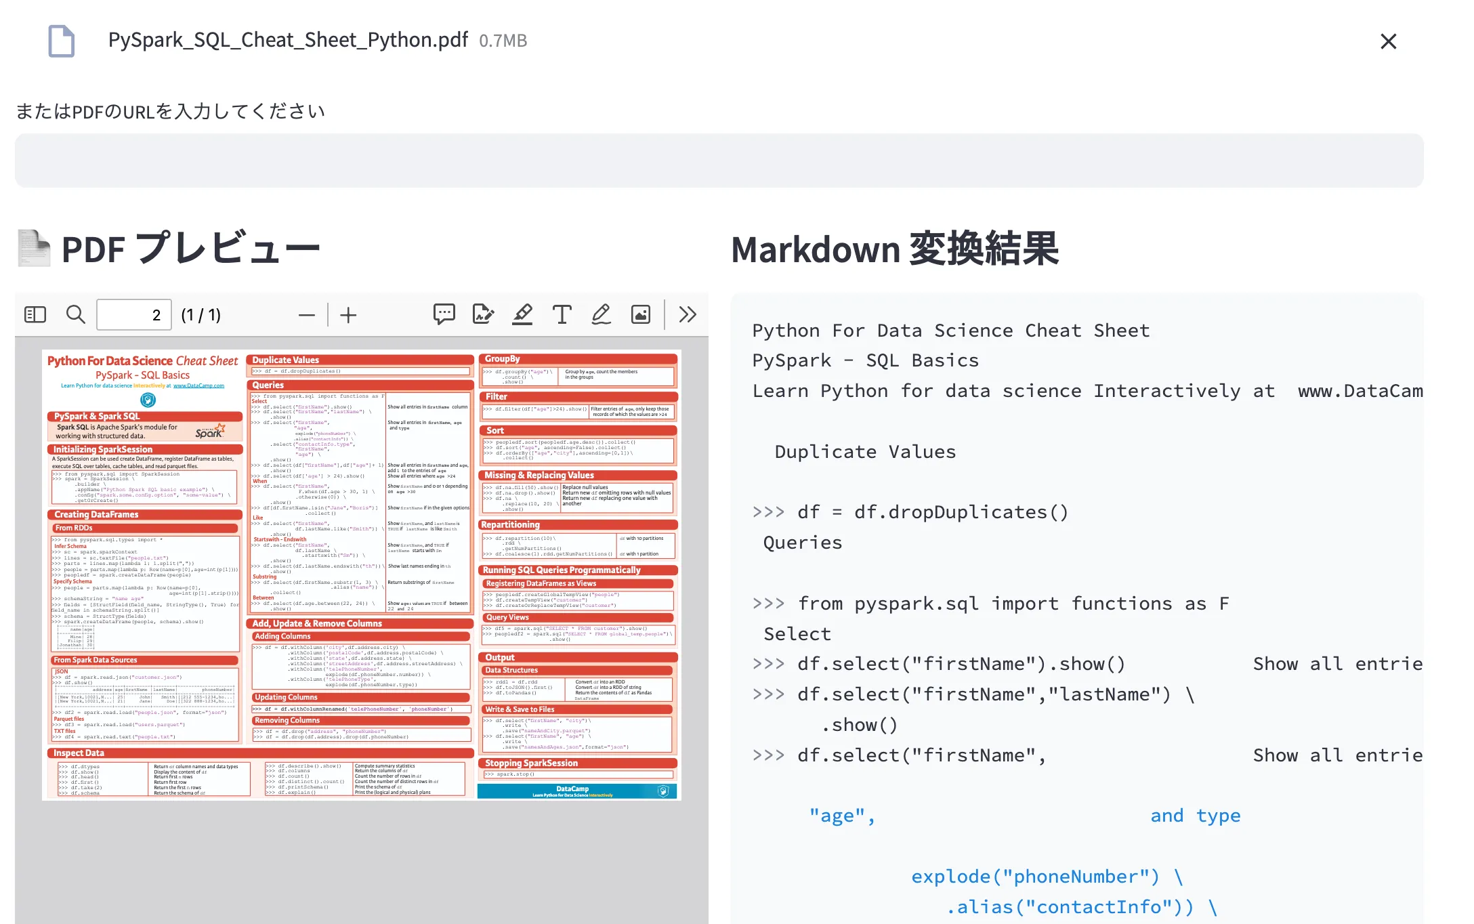Select the comment annotation tool
The height and width of the screenshot is (924, 1474).
(x=444, y=314)
